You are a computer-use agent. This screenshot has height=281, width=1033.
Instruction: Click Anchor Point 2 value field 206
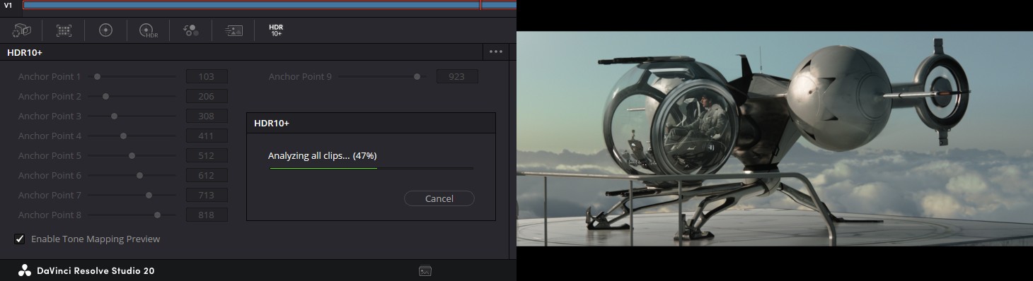(207, 96)
